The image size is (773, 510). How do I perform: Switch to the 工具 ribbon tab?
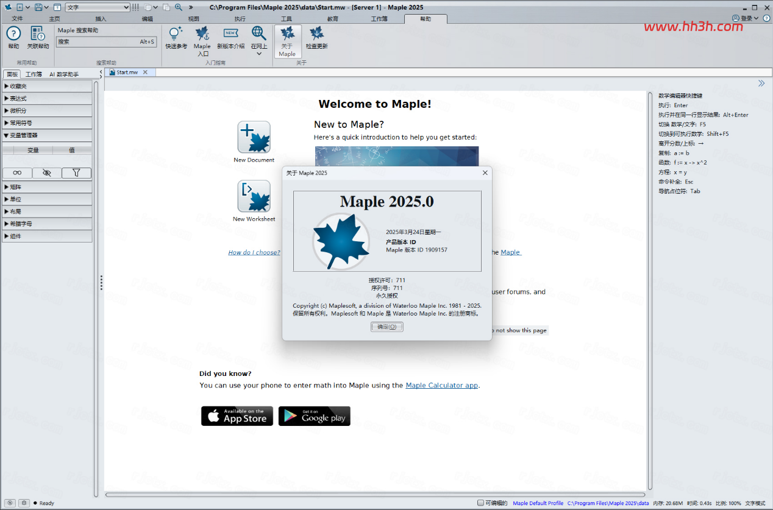[x=287, y=19]
